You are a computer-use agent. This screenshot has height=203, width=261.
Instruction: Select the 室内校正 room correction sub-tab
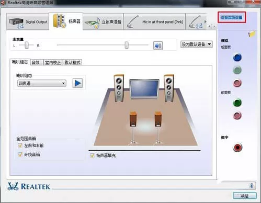tap(53, 62)
